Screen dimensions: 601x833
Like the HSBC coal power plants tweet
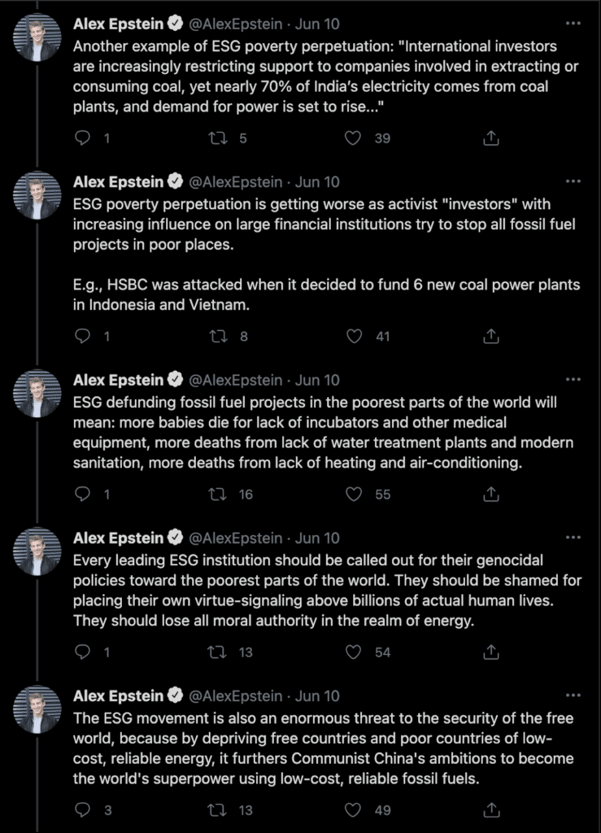click(354, 336)
